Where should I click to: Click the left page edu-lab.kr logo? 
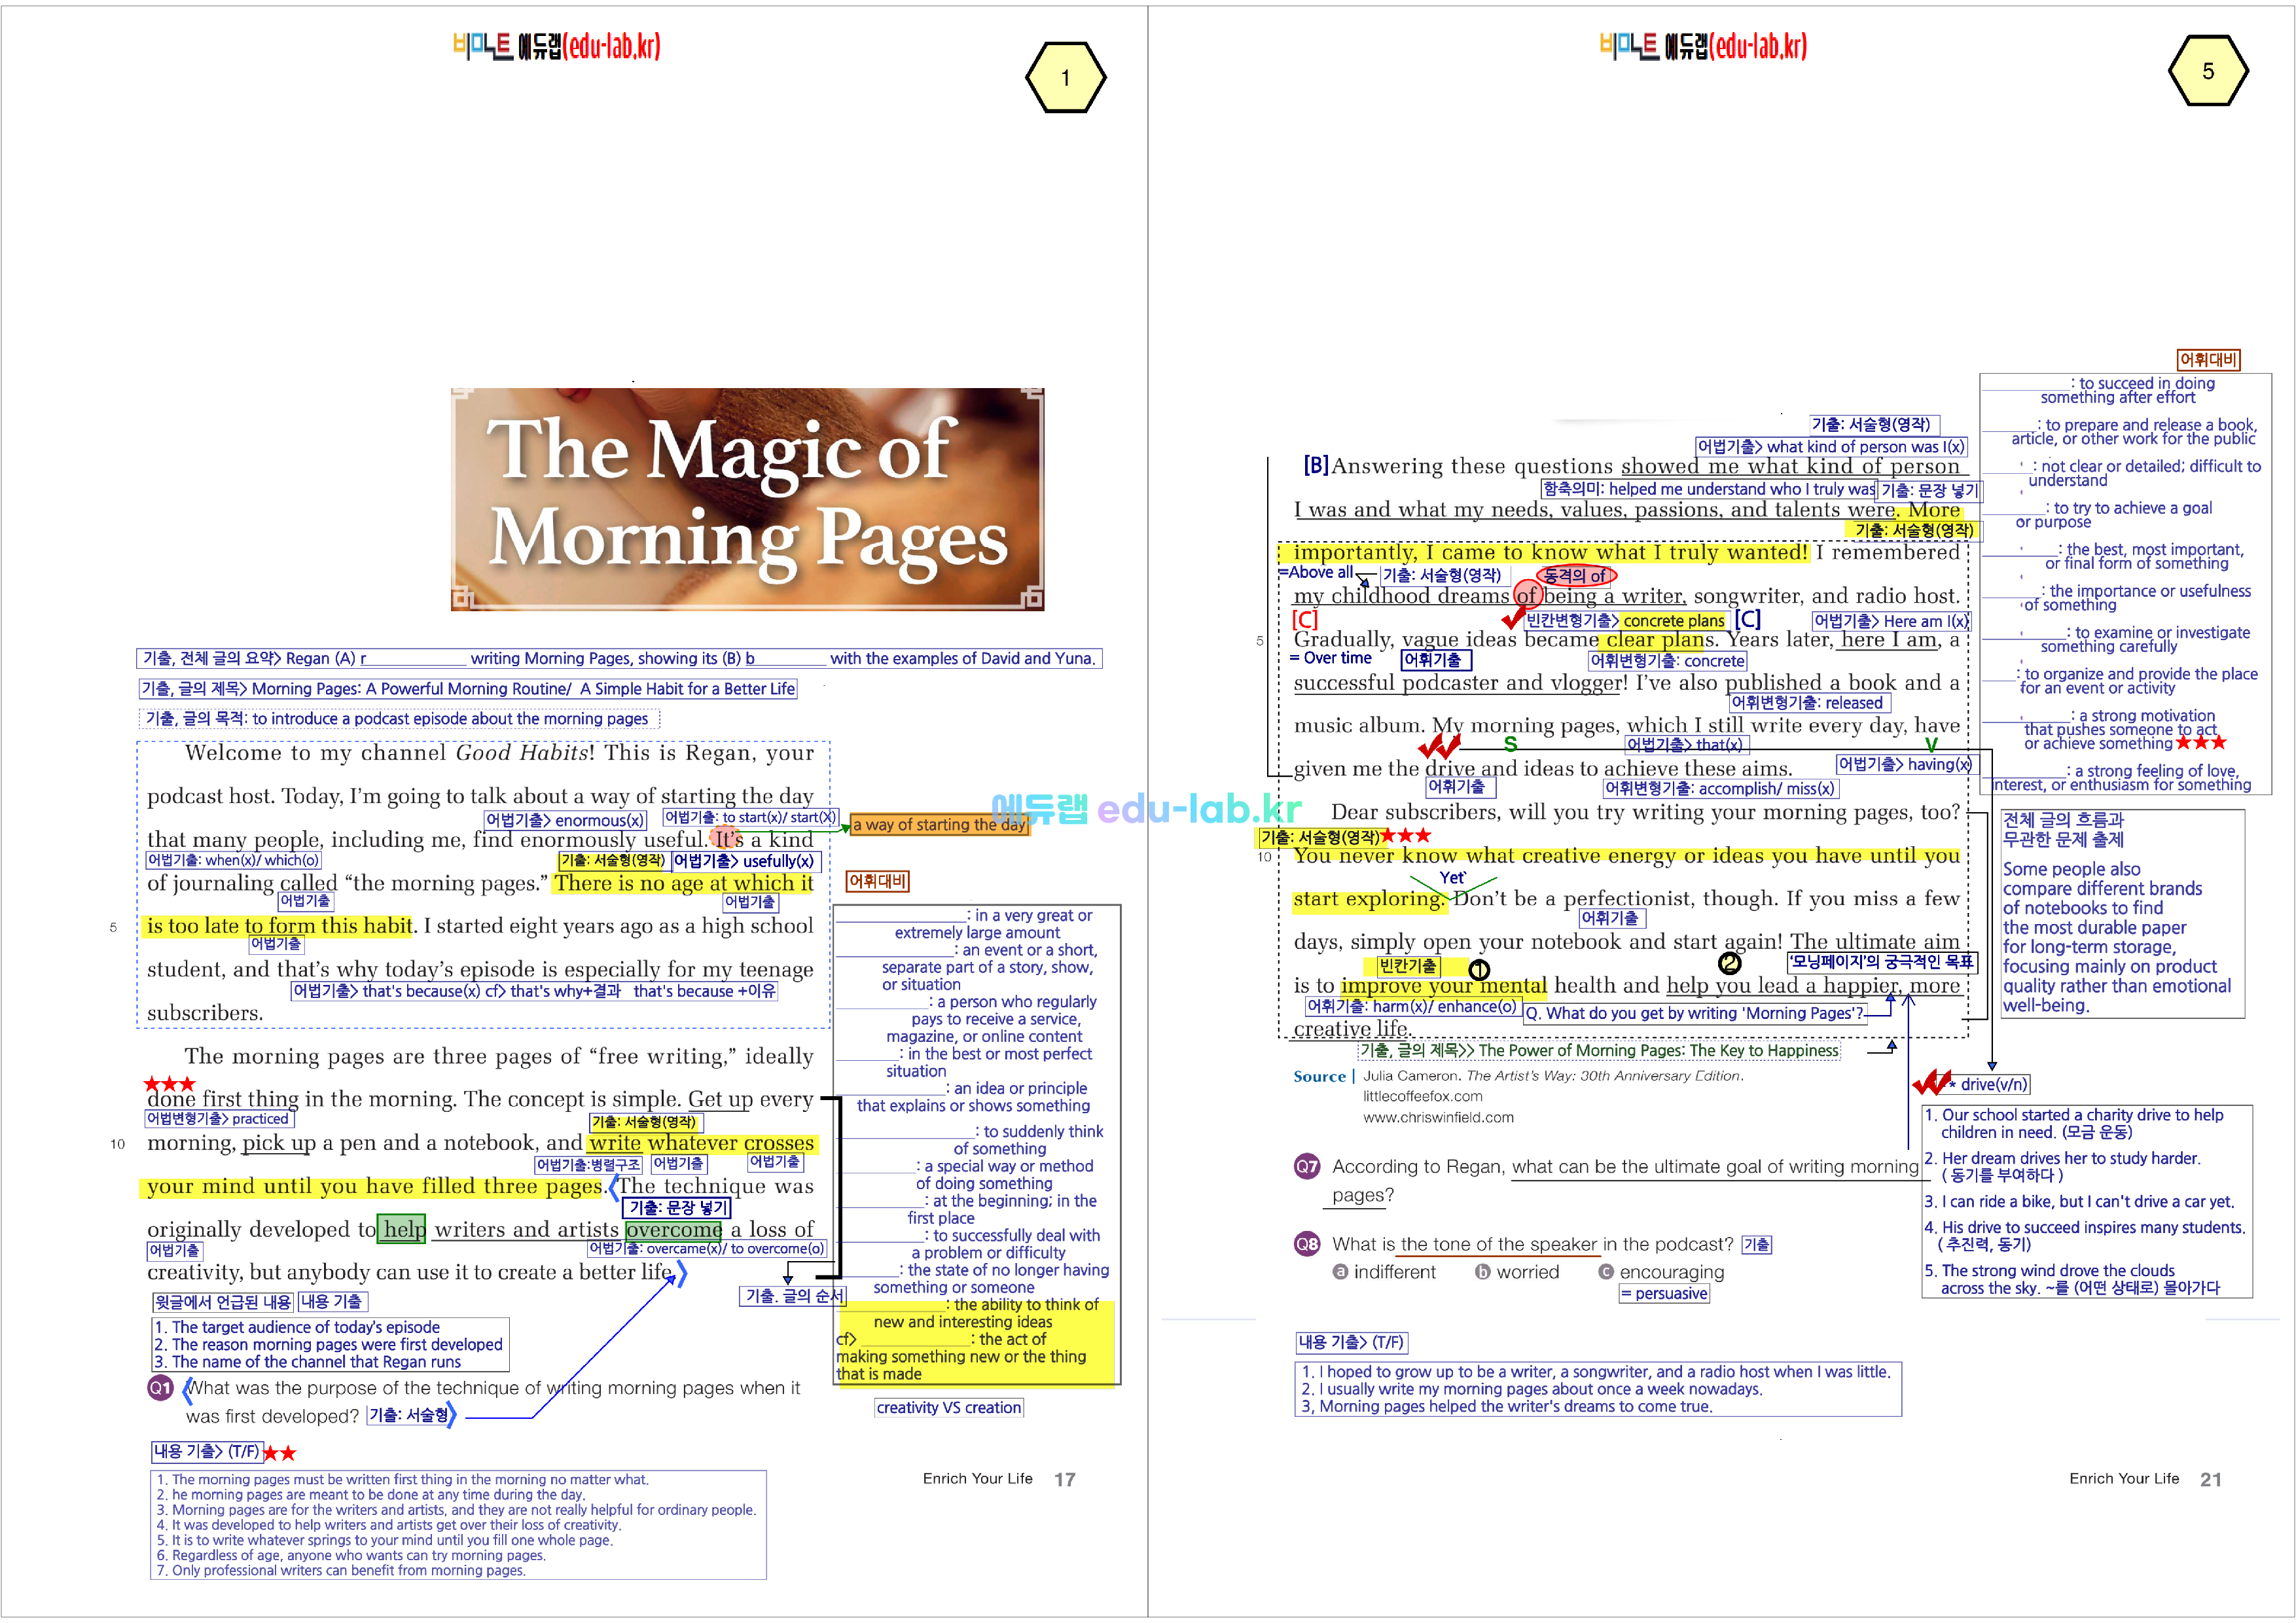coord(556,46)
